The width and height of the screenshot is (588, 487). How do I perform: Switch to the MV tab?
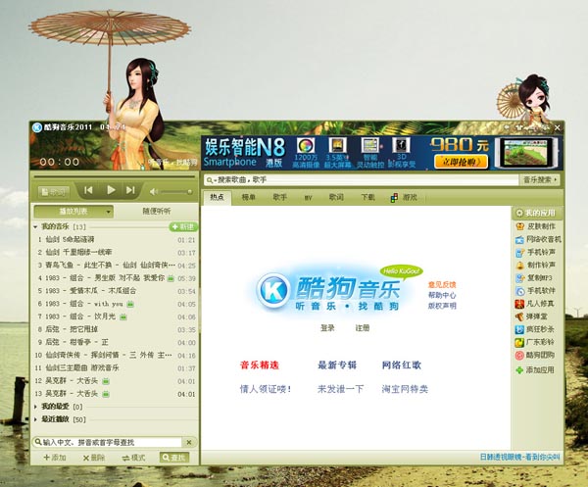(309, 198)
